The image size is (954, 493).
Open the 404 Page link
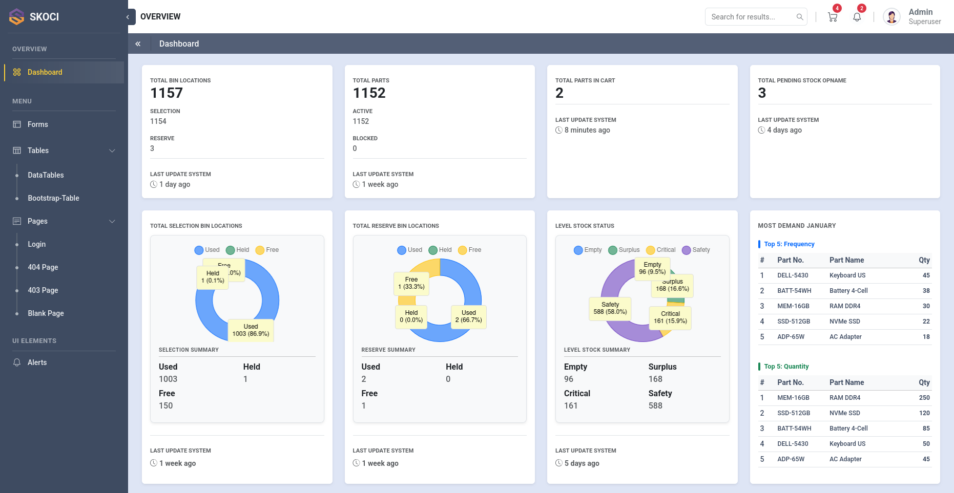(x=43, y=267)
